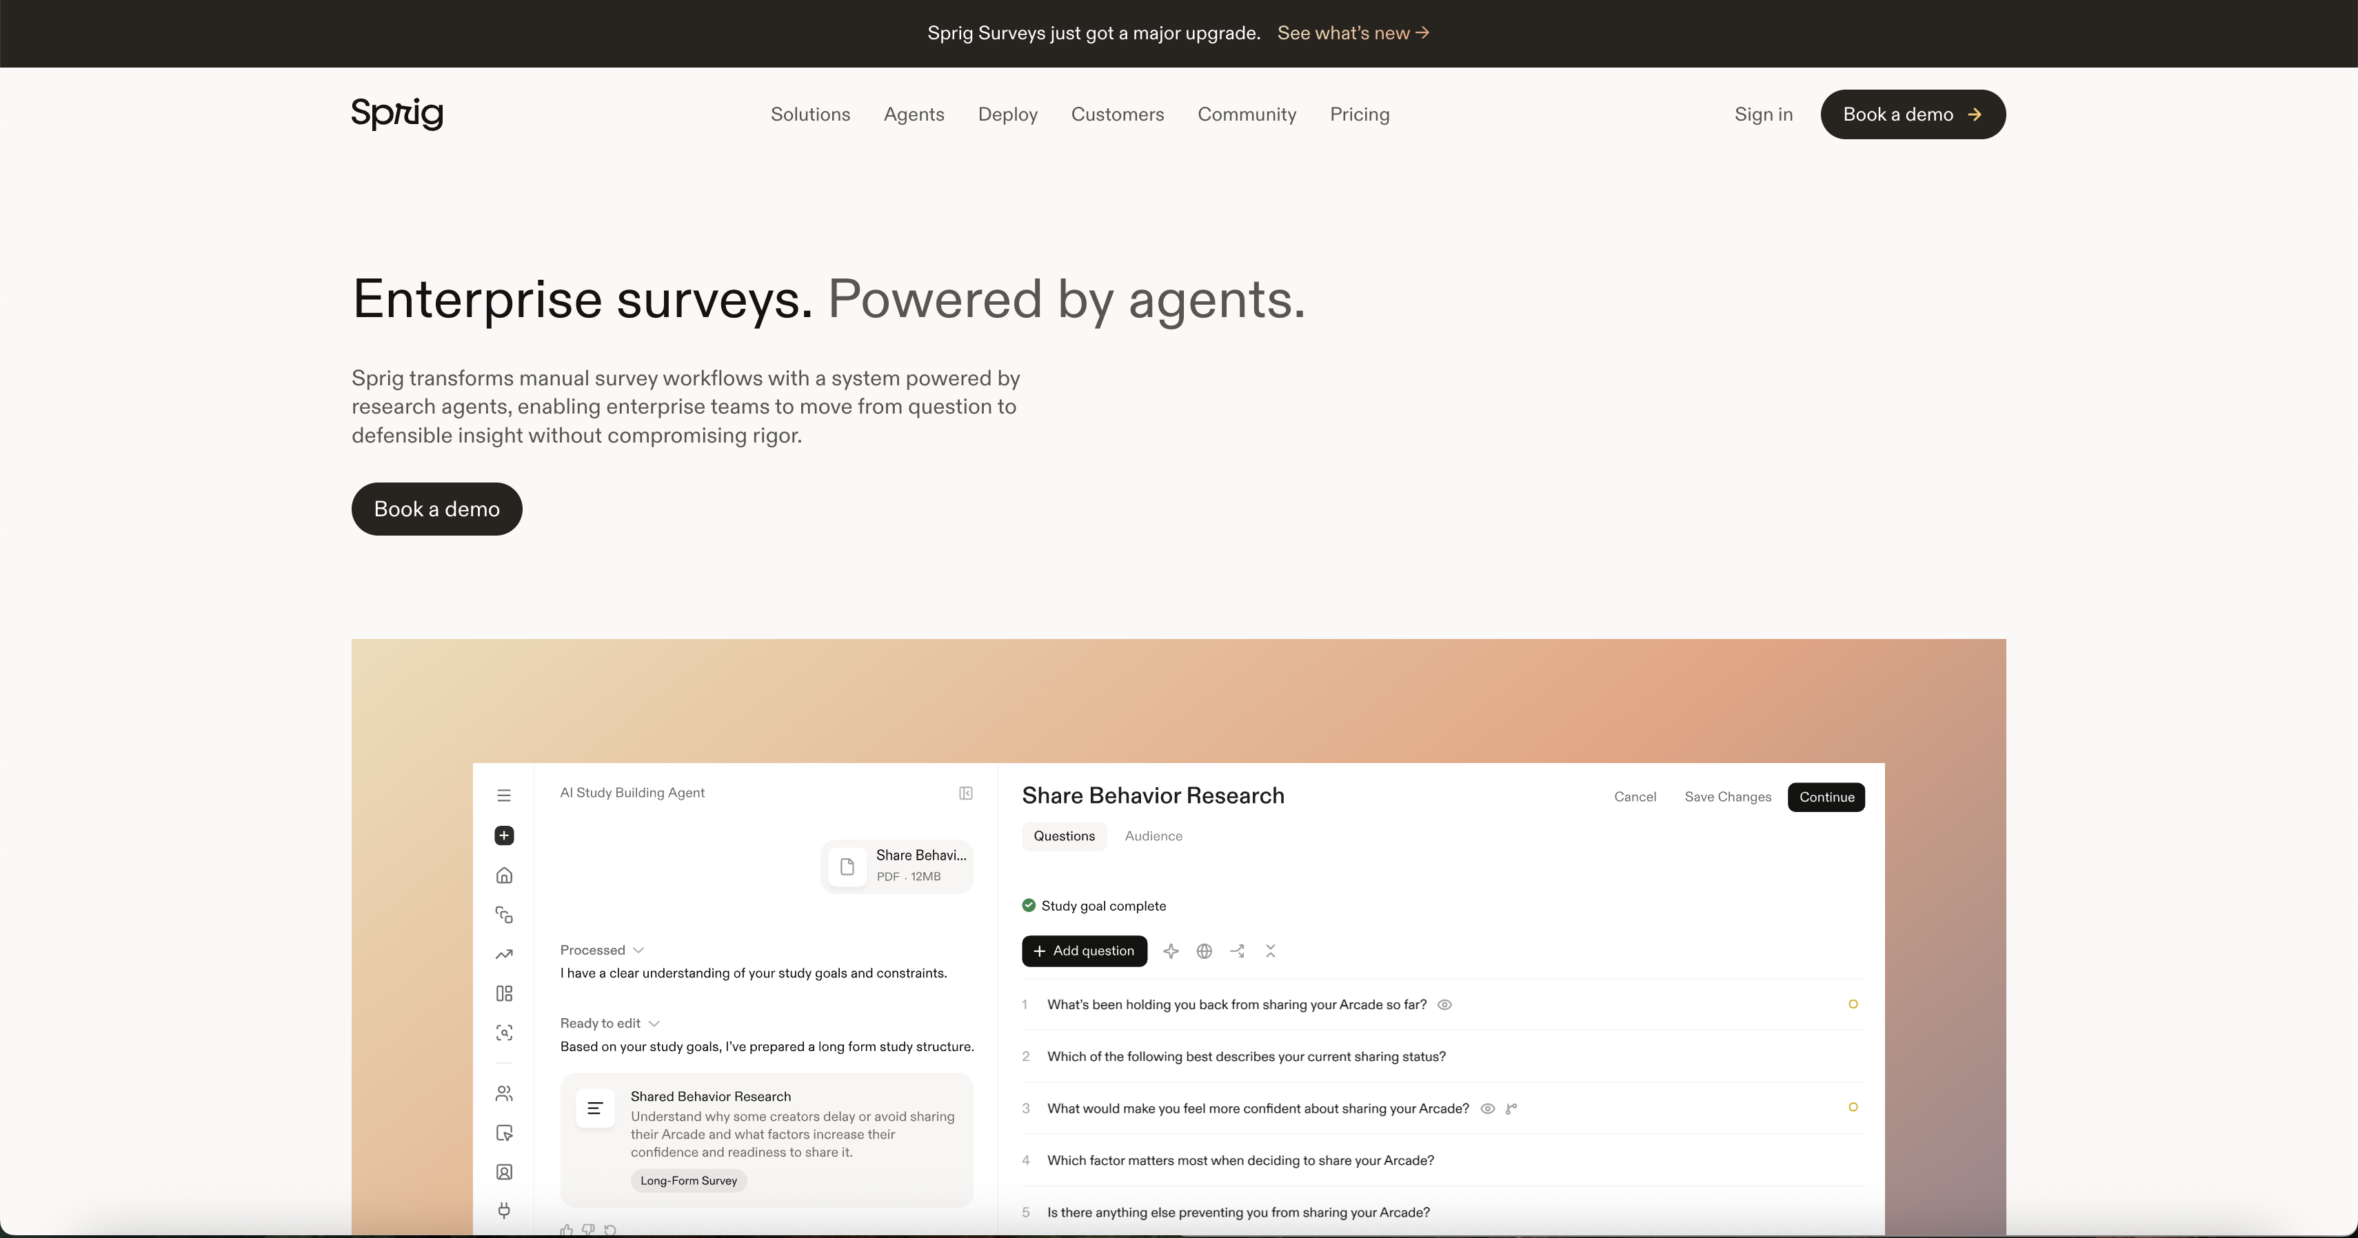Open the Shared Behavior Research card title
The width and height of the screenshot is (2358, 1238).
pos(710,1096)
